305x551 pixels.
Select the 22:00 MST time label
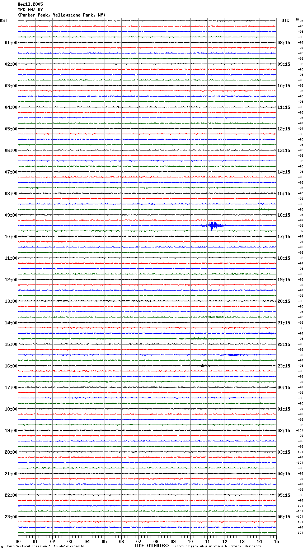point(11,495)
